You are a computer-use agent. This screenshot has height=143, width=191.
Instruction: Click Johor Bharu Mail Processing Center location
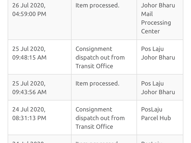(x=158, y=18)
